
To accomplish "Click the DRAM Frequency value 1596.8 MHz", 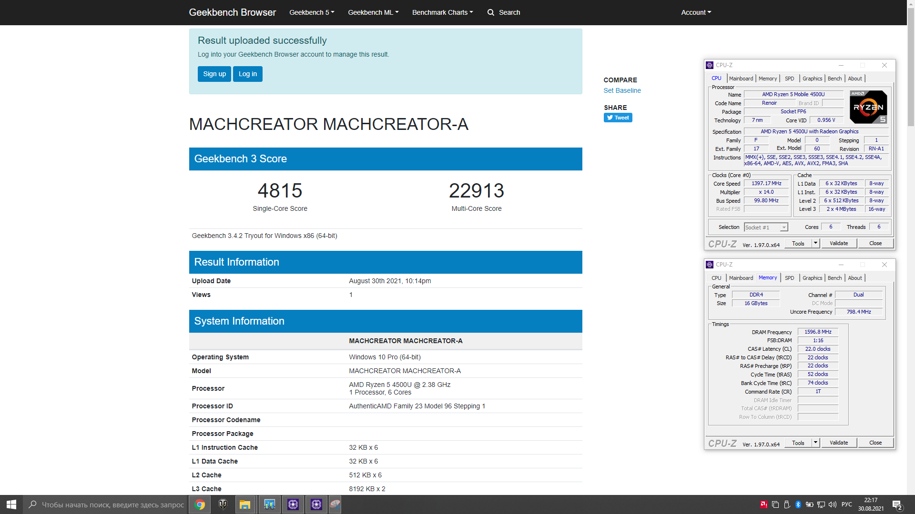I will coord(818,332).
